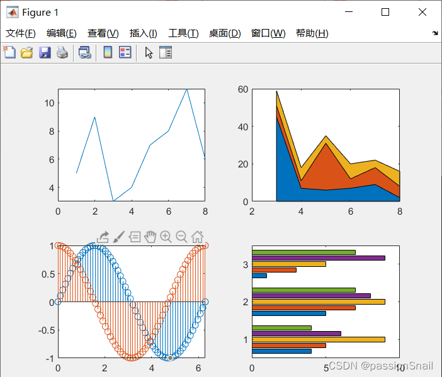Click the purple bar in group 3
Image resolution: width=442 pixels, height=377 pixels.
coord(319,258)
